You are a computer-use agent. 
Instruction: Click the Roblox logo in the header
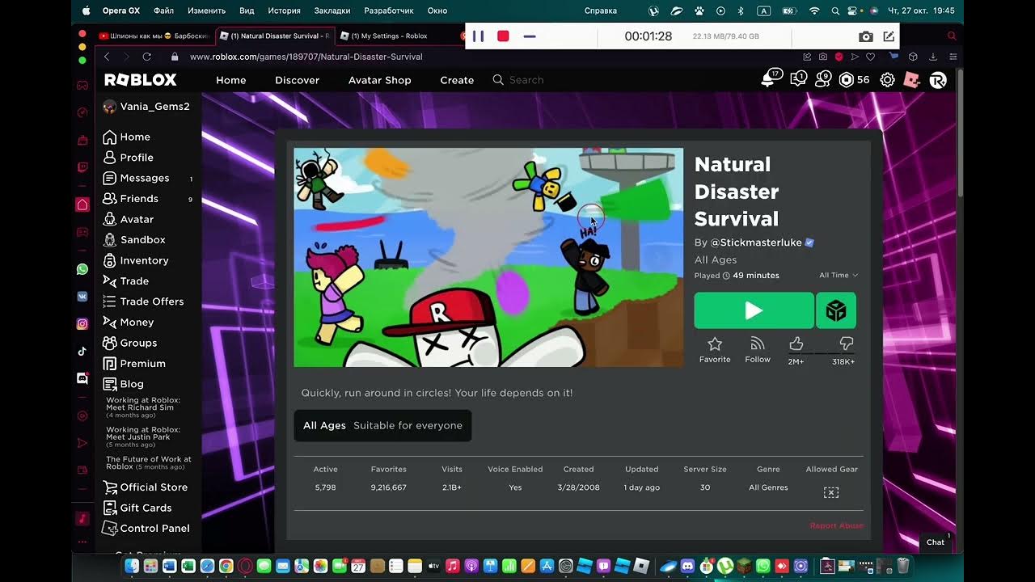tap(140, 80)
